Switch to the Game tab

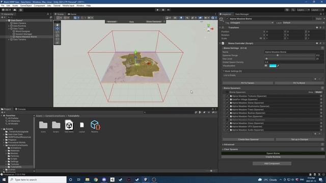click(x=72, y=14)
